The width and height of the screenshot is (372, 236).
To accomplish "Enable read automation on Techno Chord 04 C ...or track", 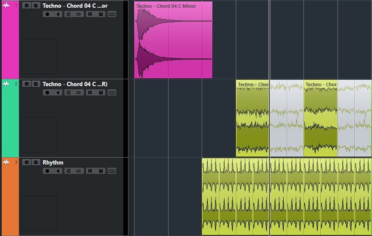I will click(90, 14).
